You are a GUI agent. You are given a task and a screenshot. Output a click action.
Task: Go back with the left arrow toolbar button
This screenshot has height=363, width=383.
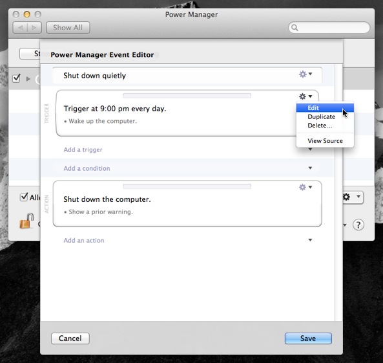tap(20, 28)
